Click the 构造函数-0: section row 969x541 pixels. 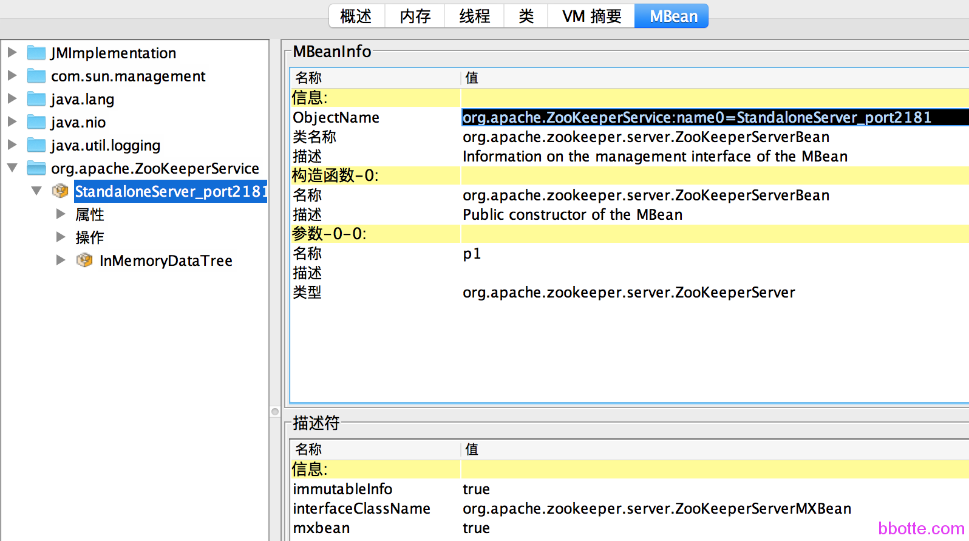pos(630,175)
